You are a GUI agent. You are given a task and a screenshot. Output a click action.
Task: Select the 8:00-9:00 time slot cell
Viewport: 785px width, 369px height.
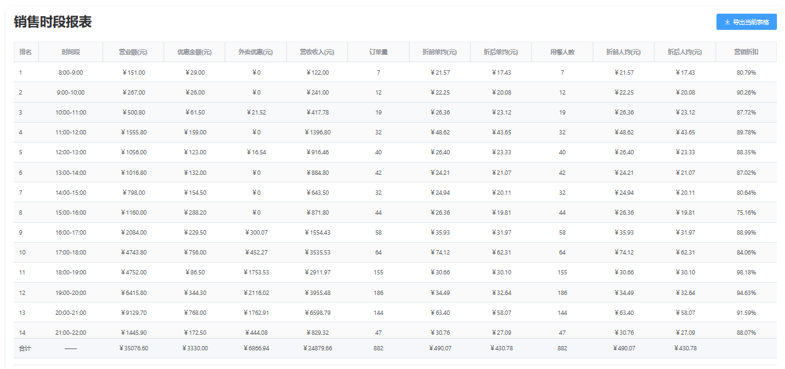tap(70, 73)
